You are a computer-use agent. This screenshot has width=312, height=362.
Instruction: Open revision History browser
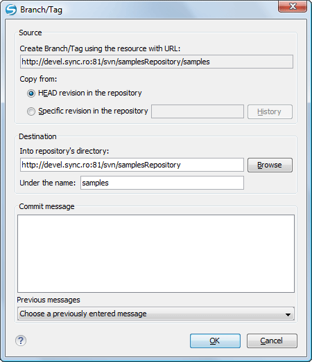point(270,111)
